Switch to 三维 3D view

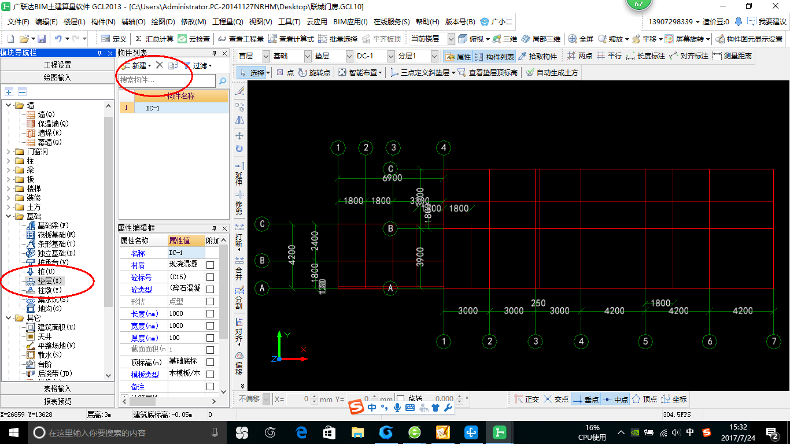click(504, 39)
